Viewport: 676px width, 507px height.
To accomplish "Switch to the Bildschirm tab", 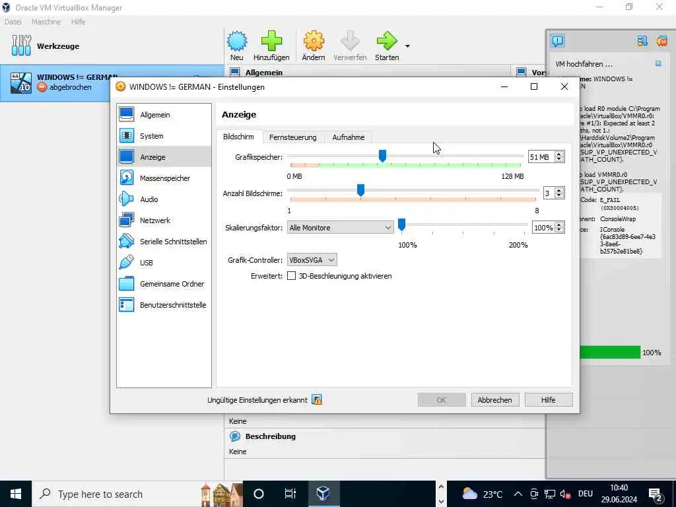I will (238, 137).
